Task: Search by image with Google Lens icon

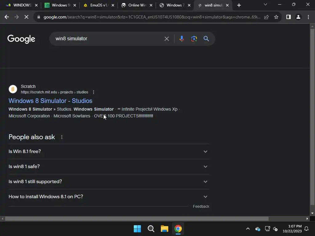Action: point(194,39)
